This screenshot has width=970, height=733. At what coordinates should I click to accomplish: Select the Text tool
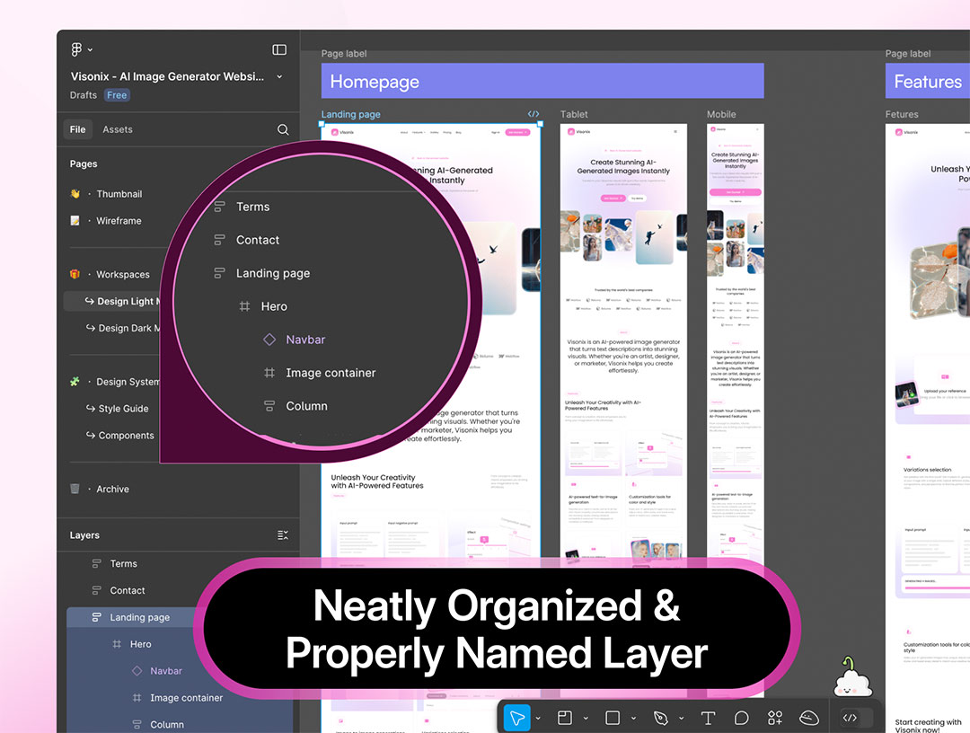click(x=708, y=718)
